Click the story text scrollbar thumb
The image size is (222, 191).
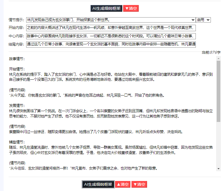[x=218, y=91]
